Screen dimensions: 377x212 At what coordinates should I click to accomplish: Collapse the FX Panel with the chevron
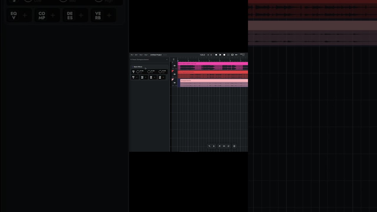pos(167,59)
